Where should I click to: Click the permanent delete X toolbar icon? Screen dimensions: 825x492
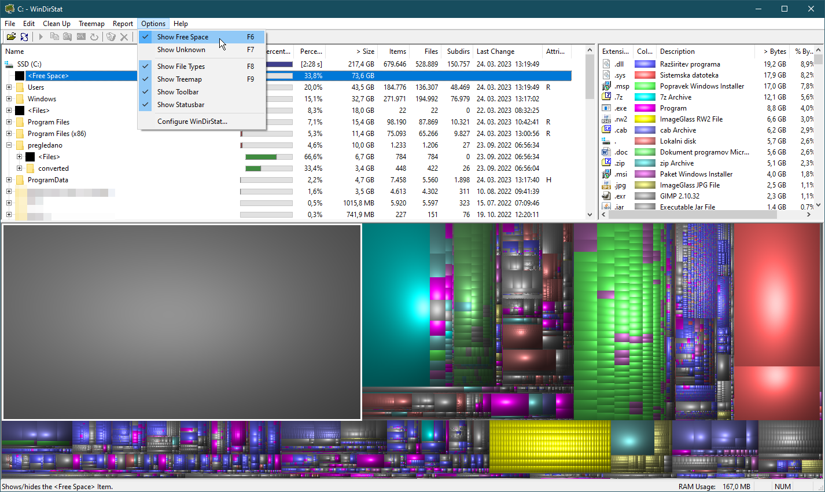pos(124,37)
